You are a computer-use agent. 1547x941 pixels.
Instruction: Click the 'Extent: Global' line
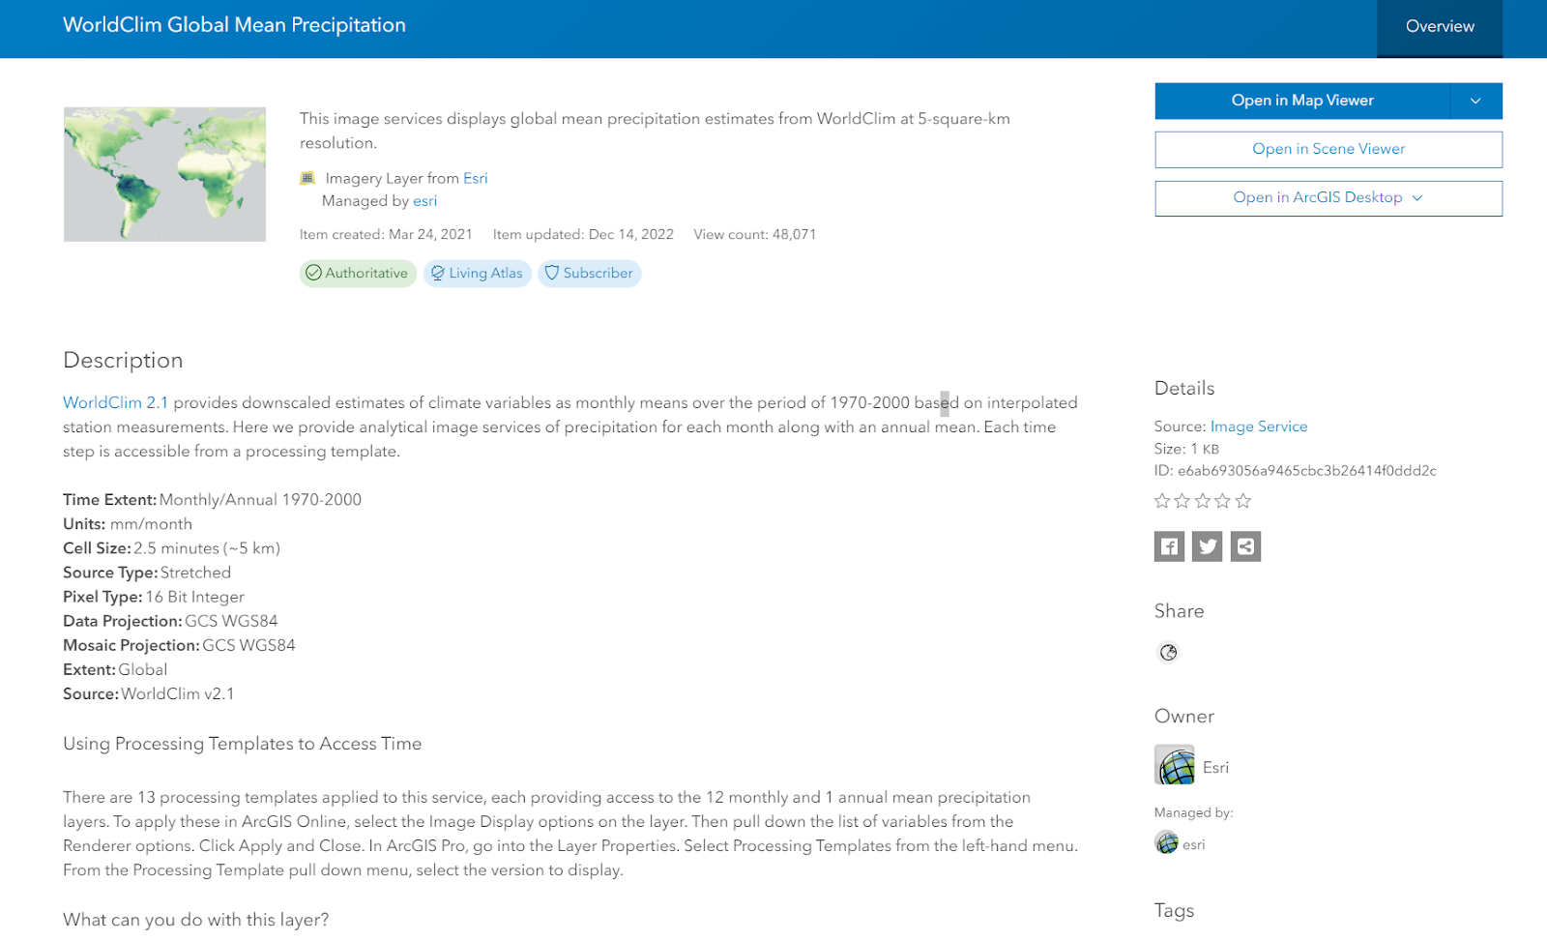coord(115,669)
